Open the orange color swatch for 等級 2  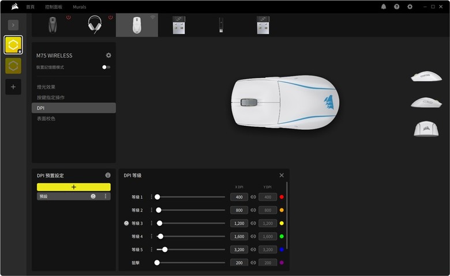[x=282, y=210]
